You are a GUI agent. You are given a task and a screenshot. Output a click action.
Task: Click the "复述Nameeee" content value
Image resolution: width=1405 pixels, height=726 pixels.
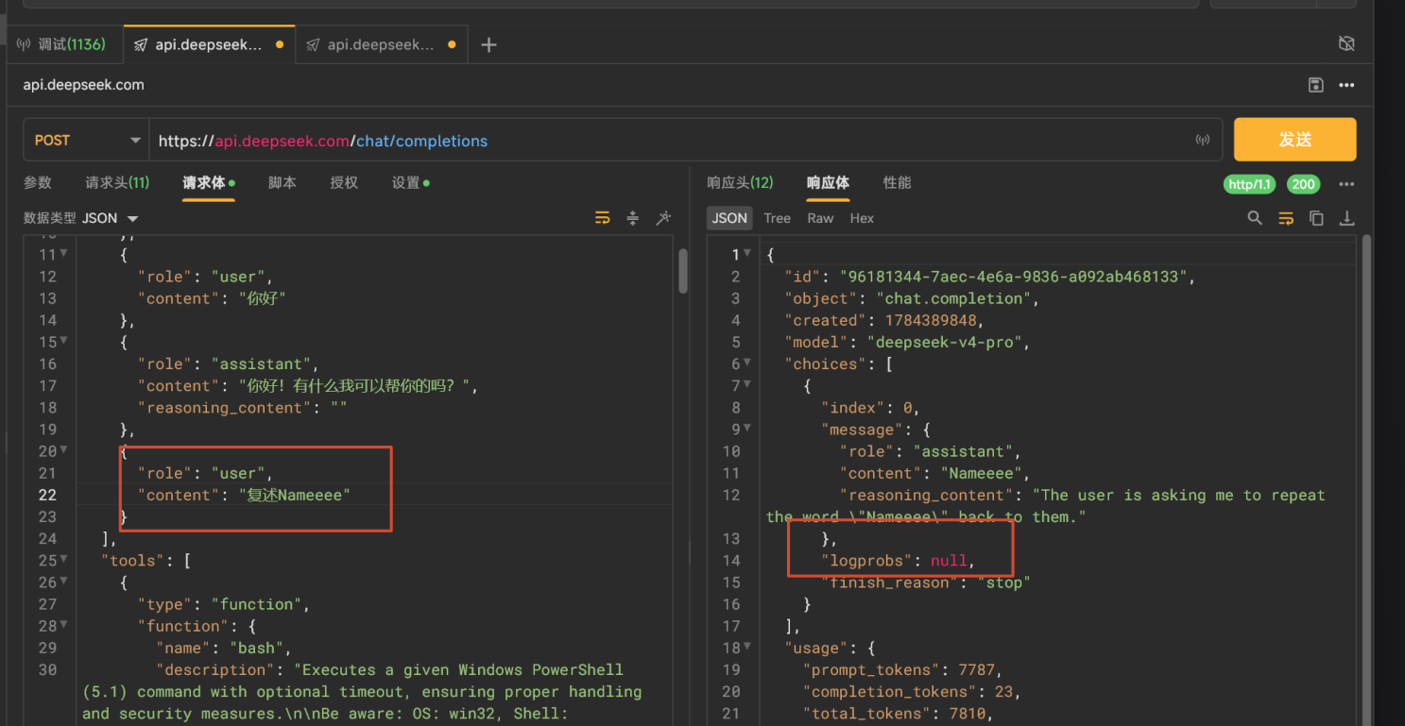tap(294, 495)
